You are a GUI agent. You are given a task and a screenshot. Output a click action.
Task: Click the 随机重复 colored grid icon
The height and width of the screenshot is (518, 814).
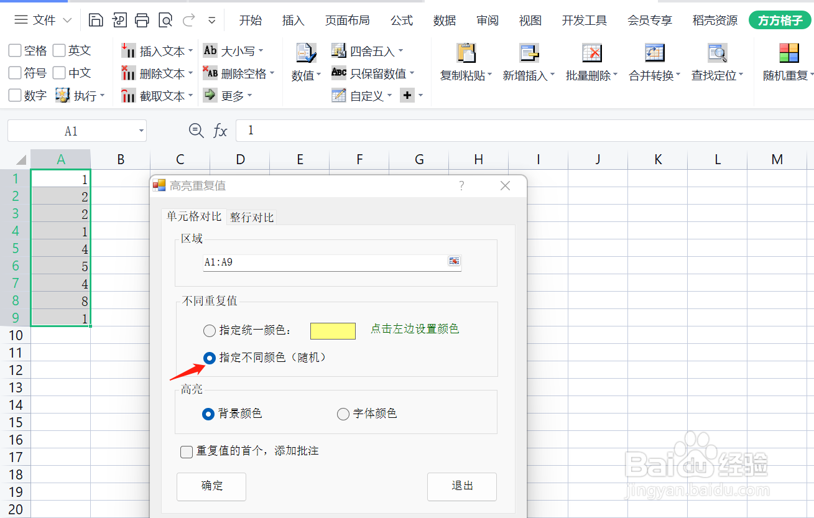tap(789, 53)
